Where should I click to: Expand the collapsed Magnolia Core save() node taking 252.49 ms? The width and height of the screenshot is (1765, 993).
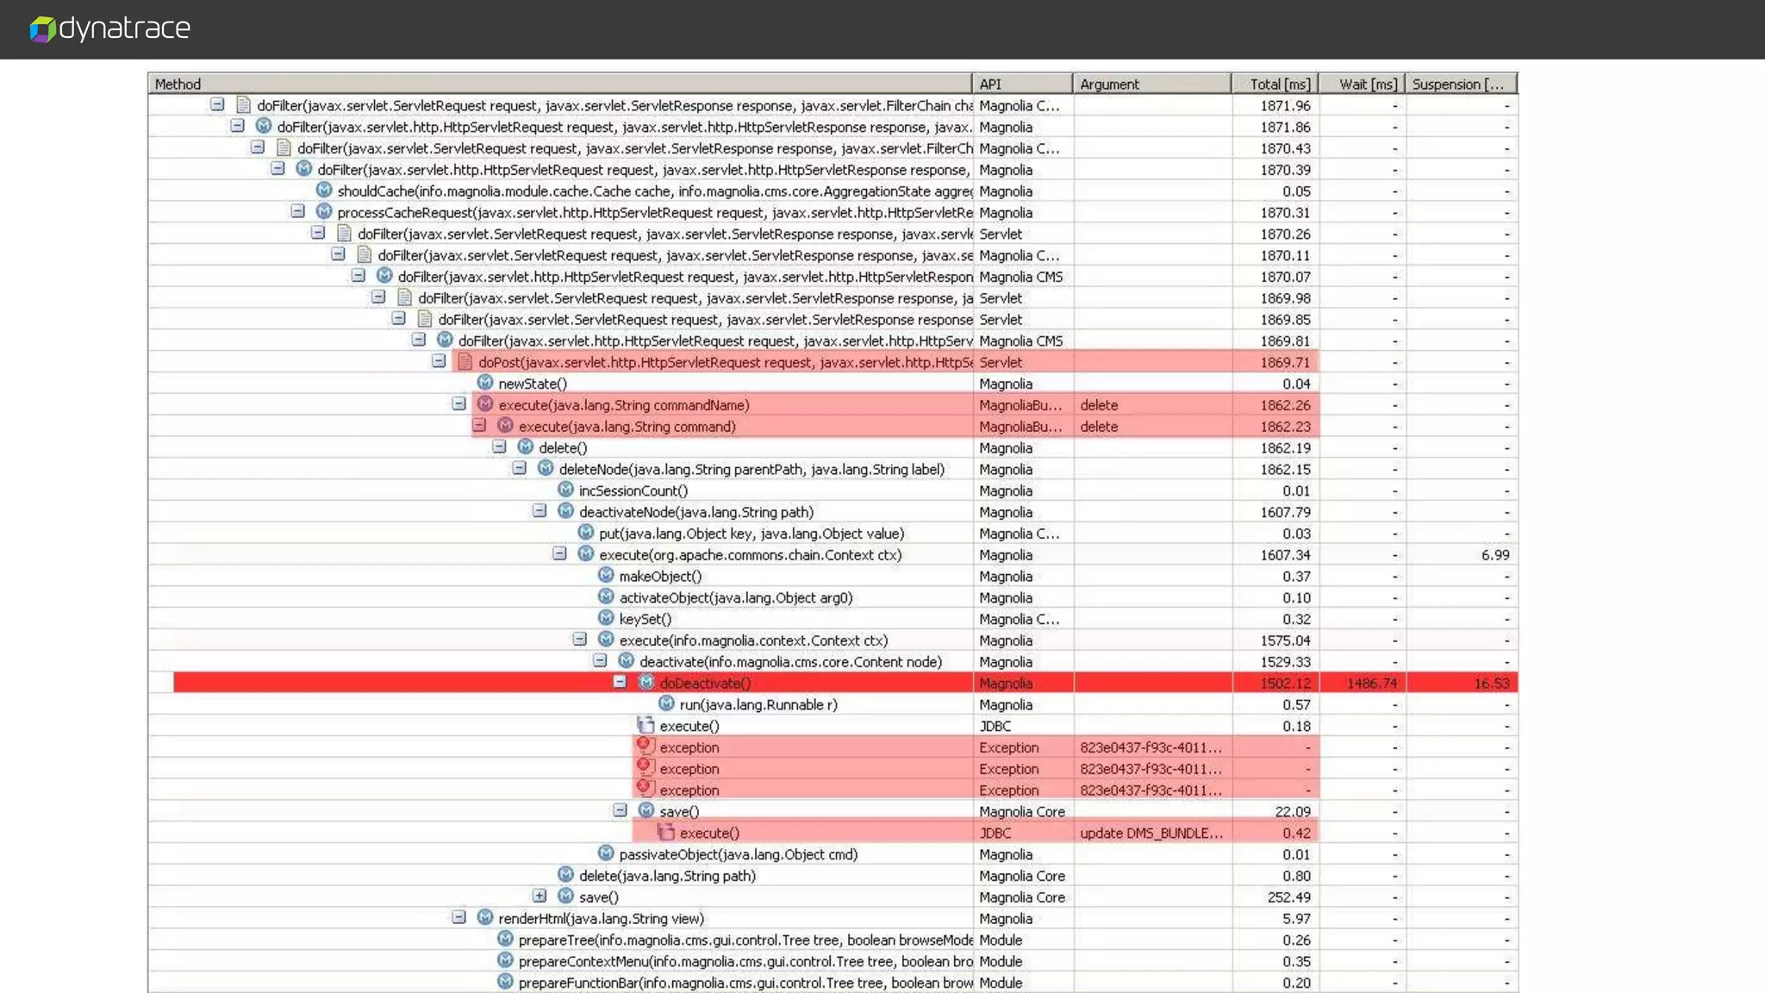pyautogui.click(x=539, y=896)
